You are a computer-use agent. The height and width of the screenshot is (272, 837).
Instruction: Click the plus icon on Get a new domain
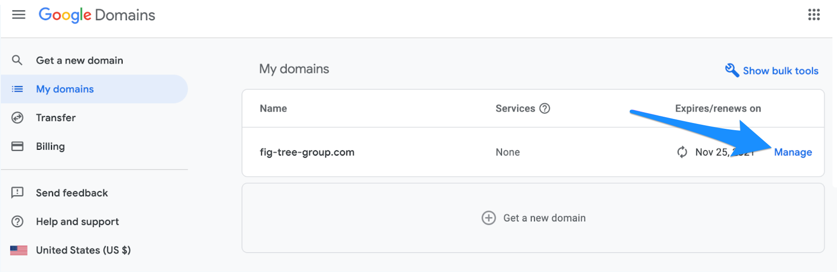coord(488,218)
